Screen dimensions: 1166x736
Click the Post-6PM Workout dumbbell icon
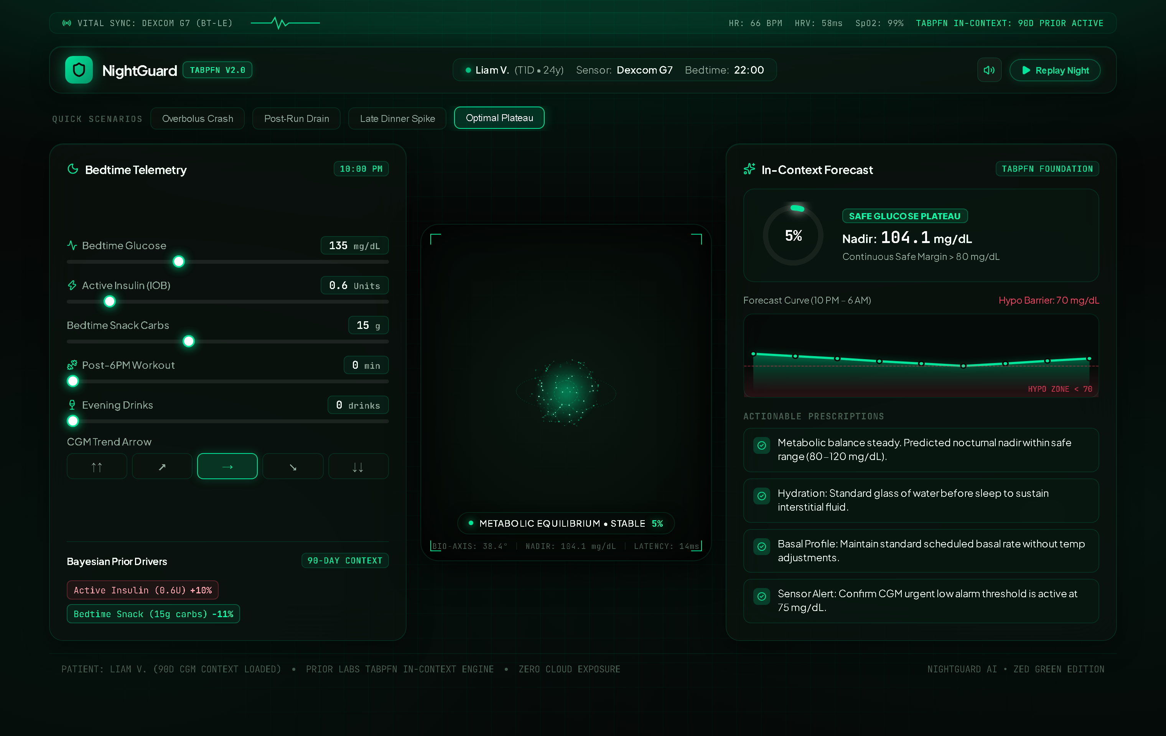(x=72, y=365)
